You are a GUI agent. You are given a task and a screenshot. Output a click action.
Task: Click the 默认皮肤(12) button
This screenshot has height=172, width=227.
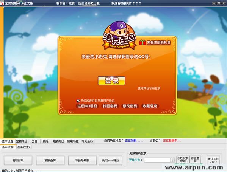[213, 160]
